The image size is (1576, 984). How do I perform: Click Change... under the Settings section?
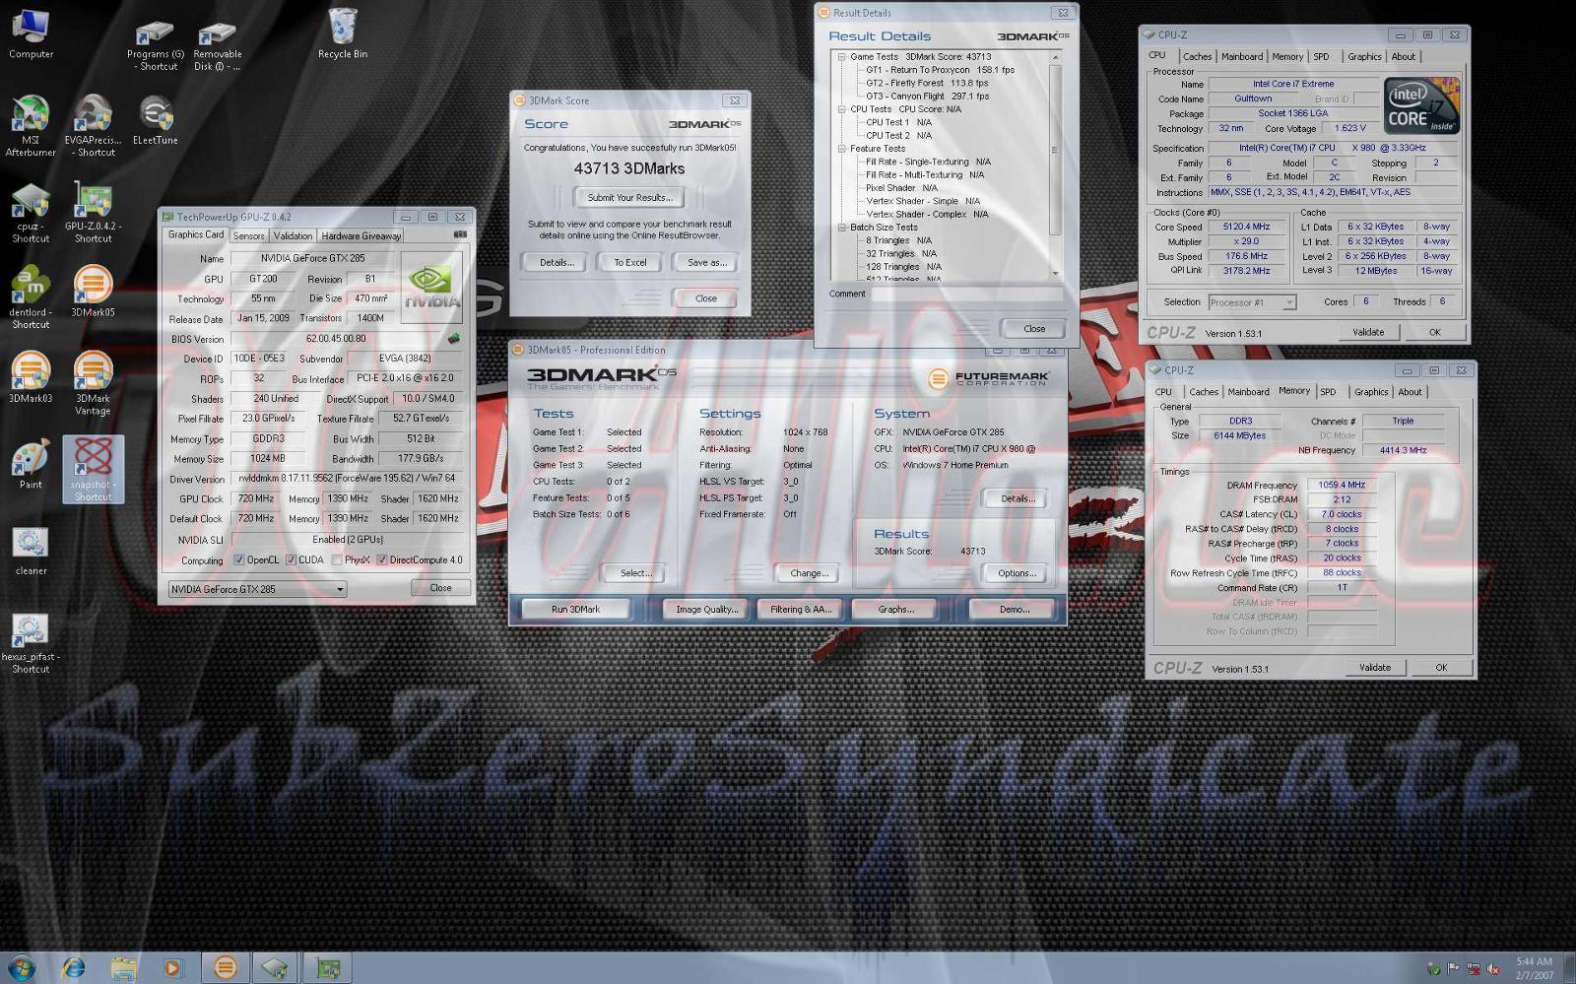pos(809,573)
